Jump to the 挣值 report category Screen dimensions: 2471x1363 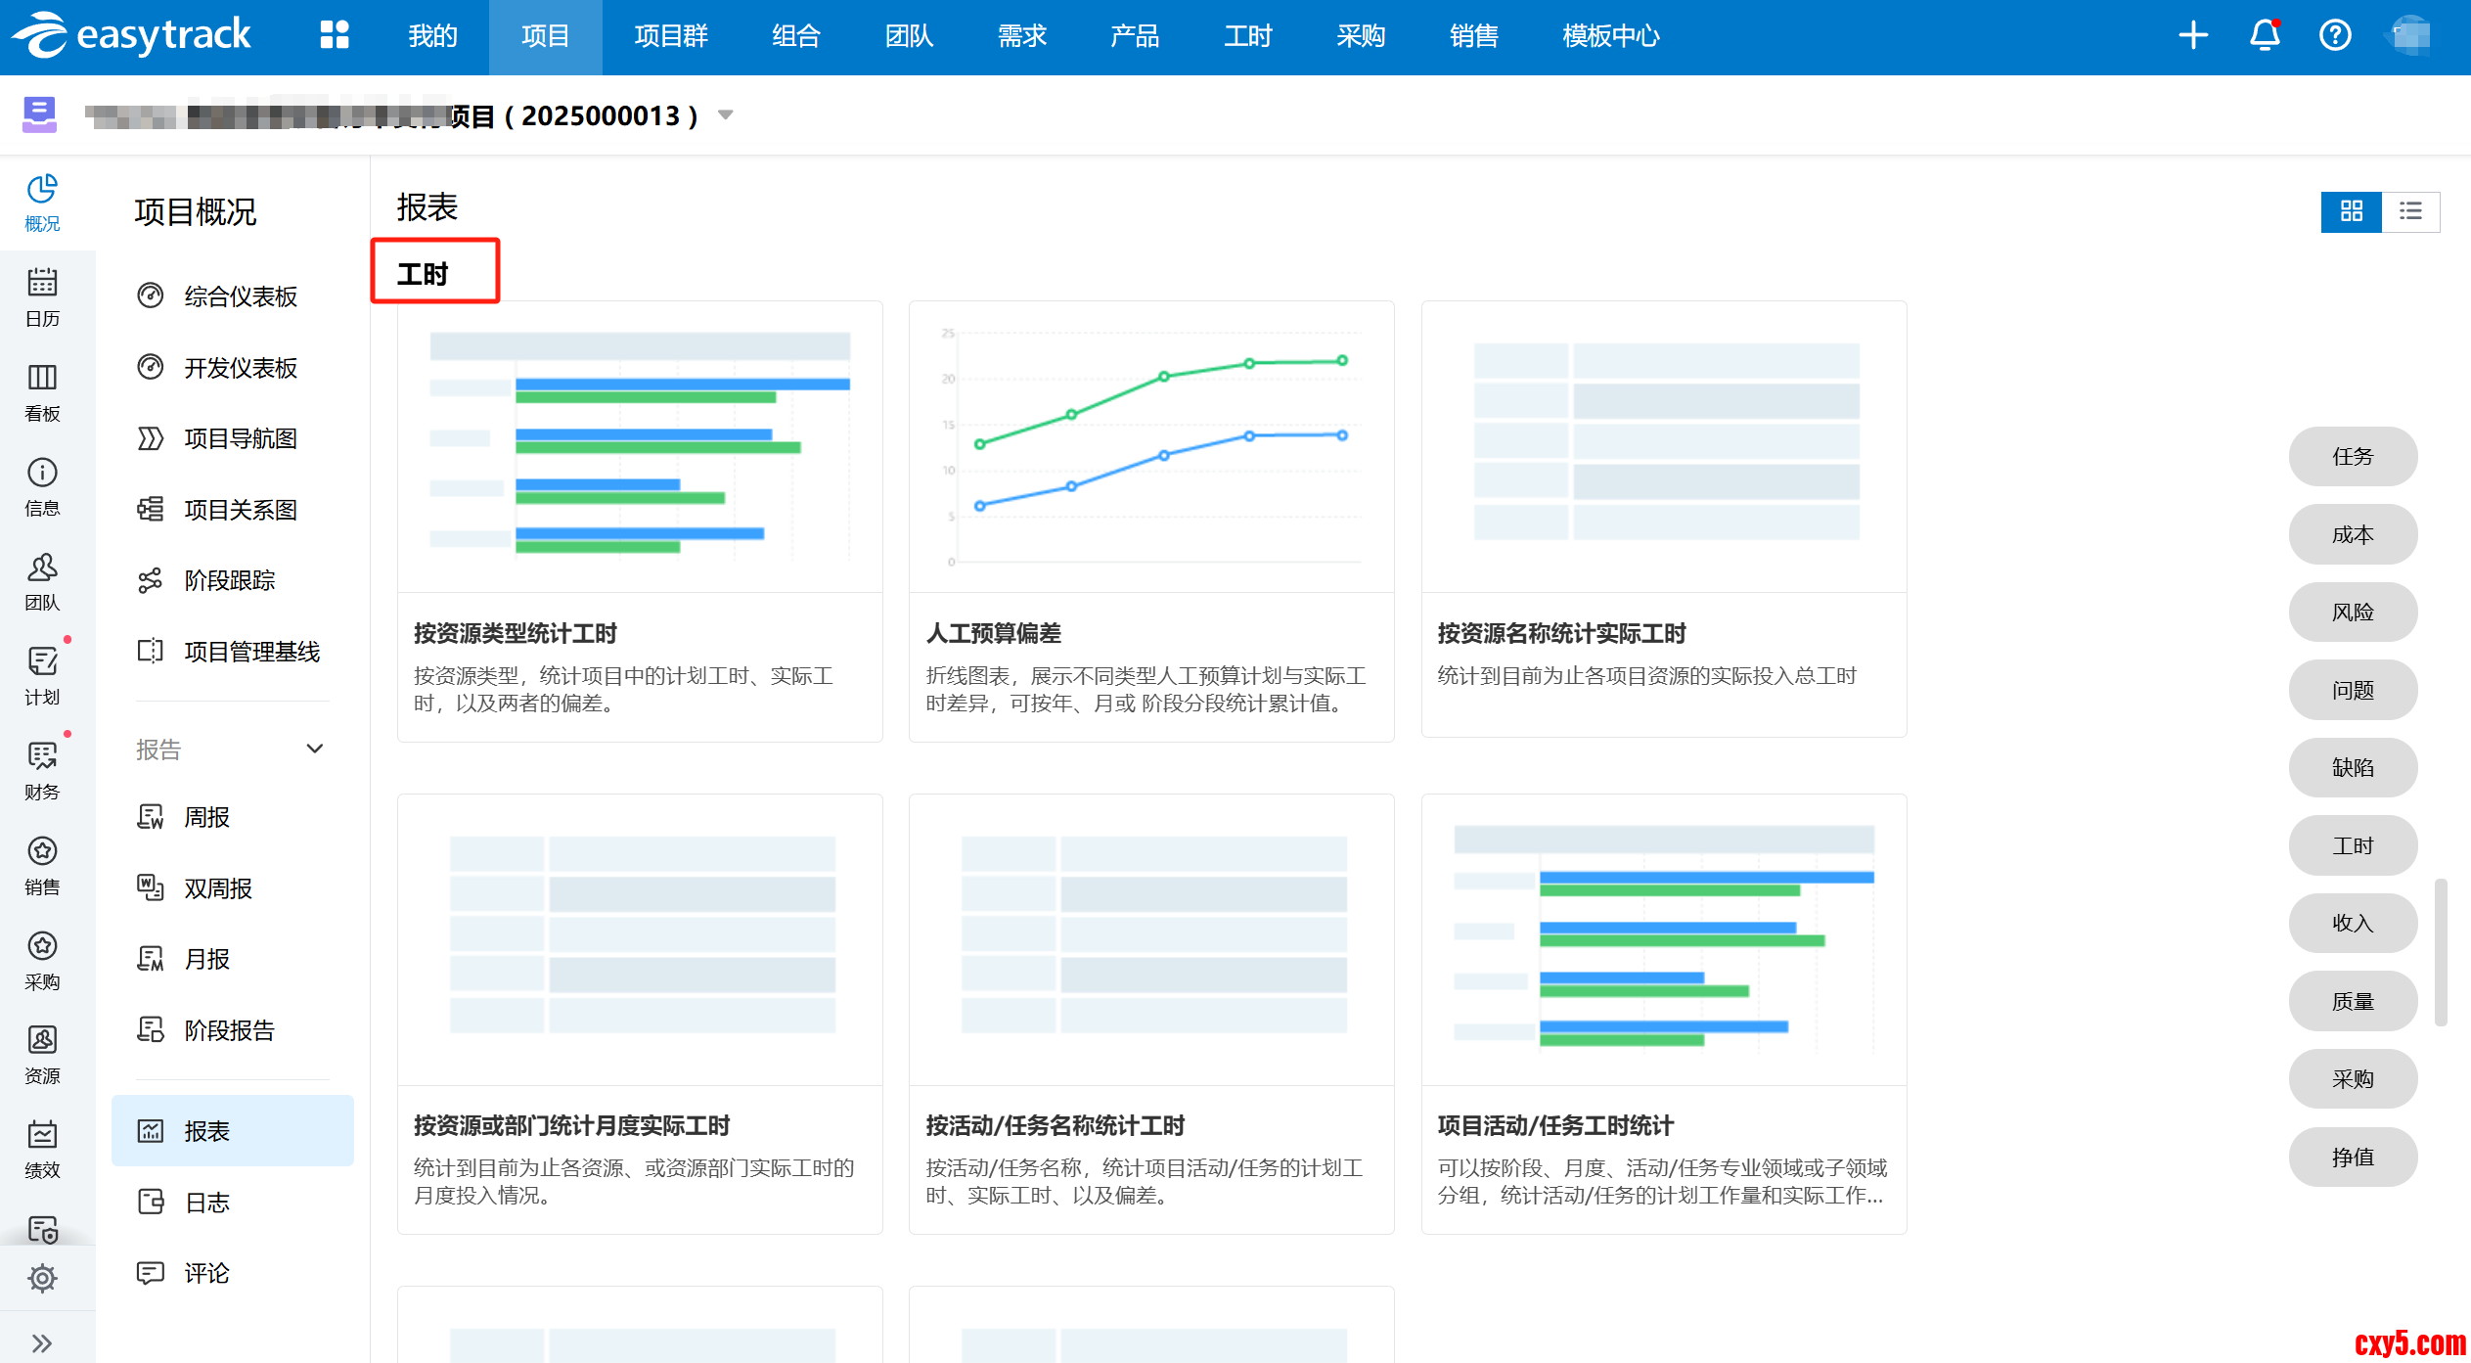2353,1158
